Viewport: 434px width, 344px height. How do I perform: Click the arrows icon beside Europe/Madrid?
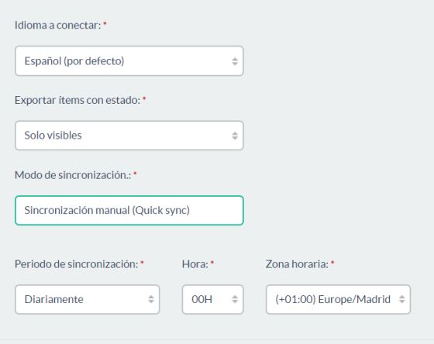coord(401,299)
